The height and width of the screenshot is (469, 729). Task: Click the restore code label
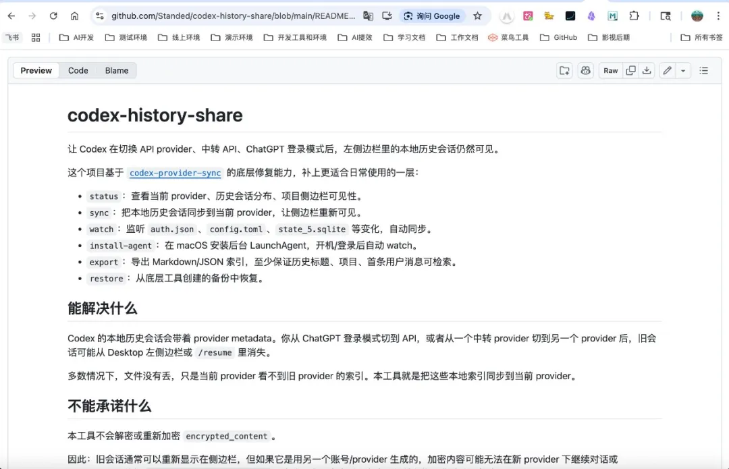click(106, 279)
